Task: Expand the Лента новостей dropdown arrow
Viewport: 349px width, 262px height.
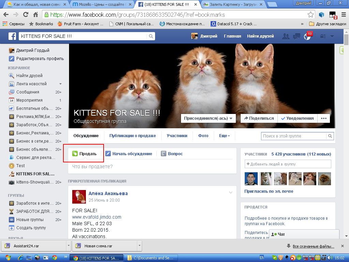Action: tap(60, 84)
